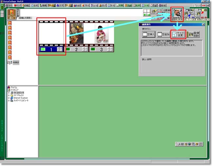Click the grid alignment icon with green marks

[x=147, y=12]
